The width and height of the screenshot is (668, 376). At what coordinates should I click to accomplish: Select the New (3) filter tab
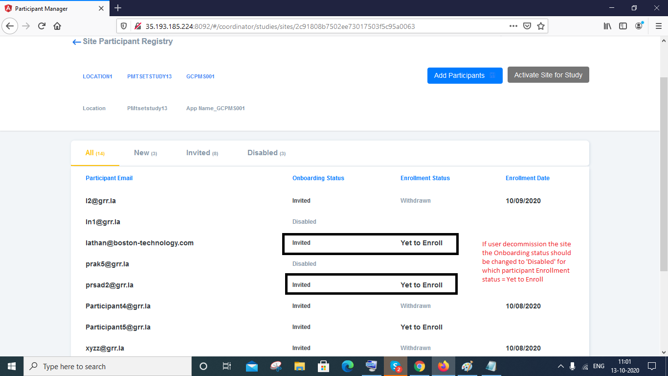tap(145, 153)
